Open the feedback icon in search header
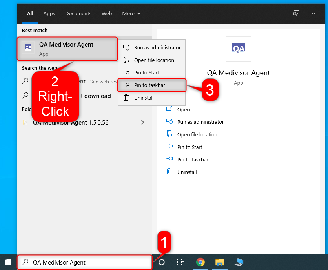Screen dimensions: 328x270 [x=296, y=13]
